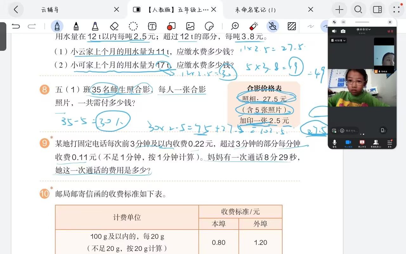The image size is (406, 254).
Task: Open the shapes tool
Action: 171,26
